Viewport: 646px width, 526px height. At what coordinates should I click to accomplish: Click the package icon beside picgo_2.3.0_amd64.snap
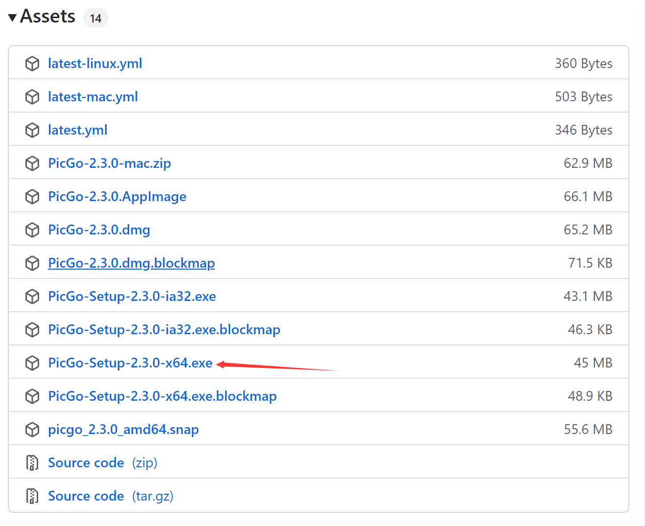point(32,430)
